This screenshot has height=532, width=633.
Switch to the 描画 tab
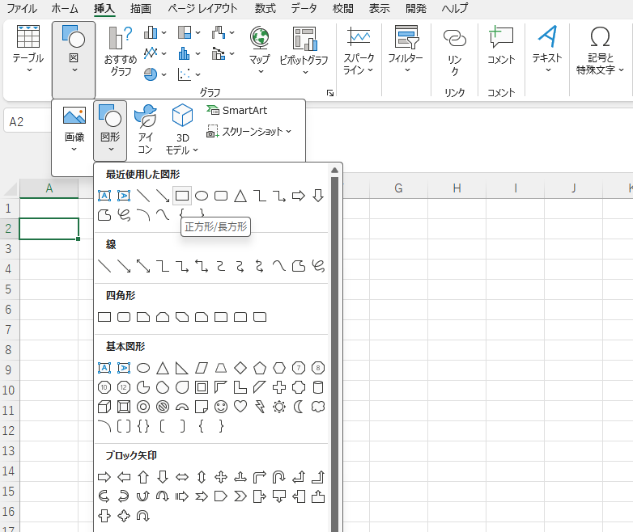141,8
